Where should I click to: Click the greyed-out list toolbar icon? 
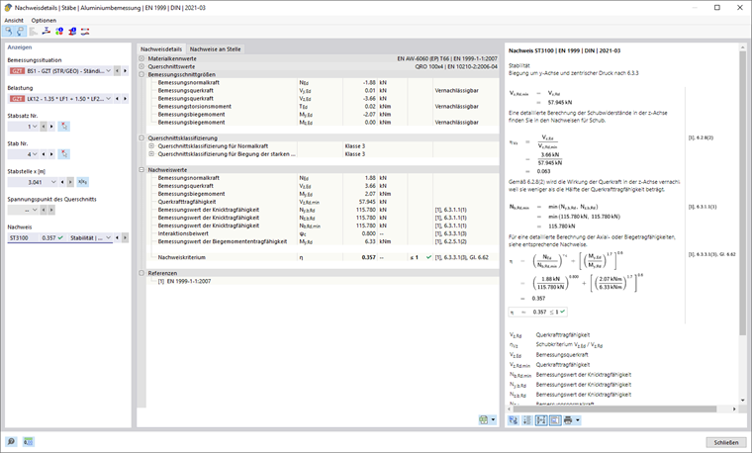click(33, 32)
